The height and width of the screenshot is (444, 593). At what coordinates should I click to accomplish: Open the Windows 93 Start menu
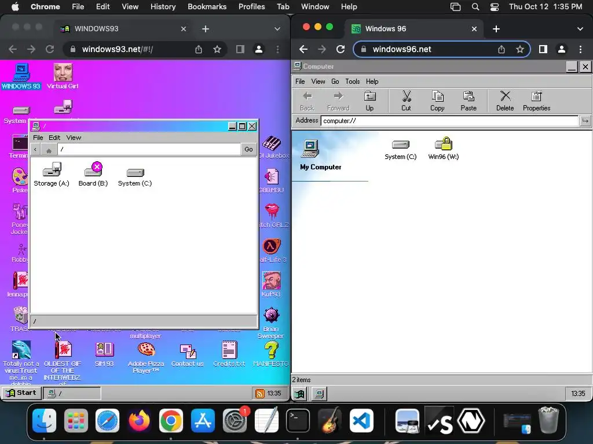point(21,393)
